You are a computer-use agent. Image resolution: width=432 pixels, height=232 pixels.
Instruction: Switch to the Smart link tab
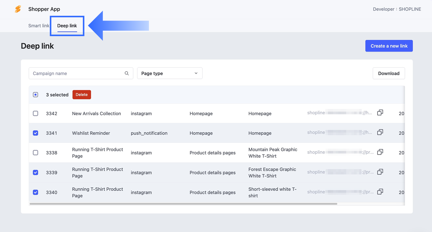(x=39, y=26)
